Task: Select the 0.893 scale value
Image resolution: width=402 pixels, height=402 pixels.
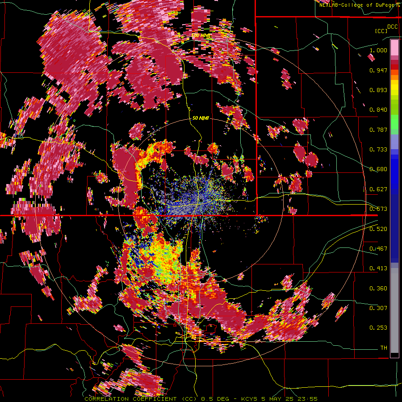Action: click(378, 90)
